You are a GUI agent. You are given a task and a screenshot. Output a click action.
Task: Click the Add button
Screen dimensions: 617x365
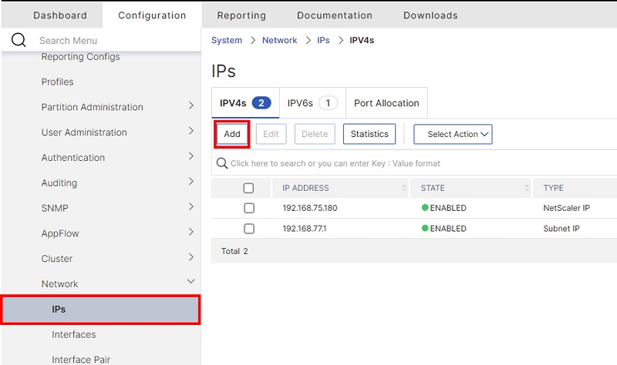pos(232,134)
